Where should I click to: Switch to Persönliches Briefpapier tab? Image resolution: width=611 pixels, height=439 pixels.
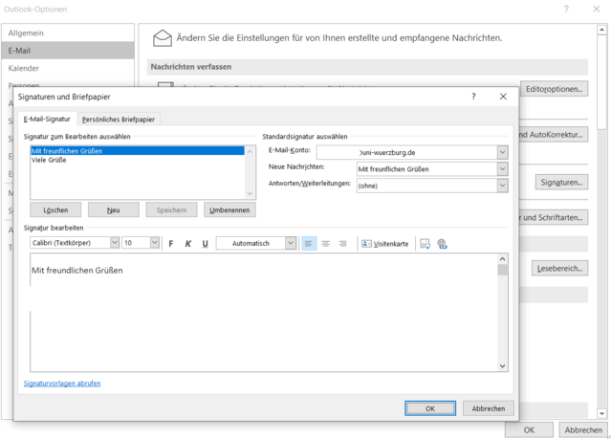119,120
